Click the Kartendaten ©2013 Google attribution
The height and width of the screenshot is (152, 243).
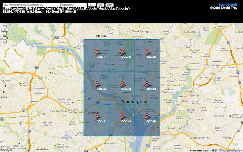click(x=204, y=151)
